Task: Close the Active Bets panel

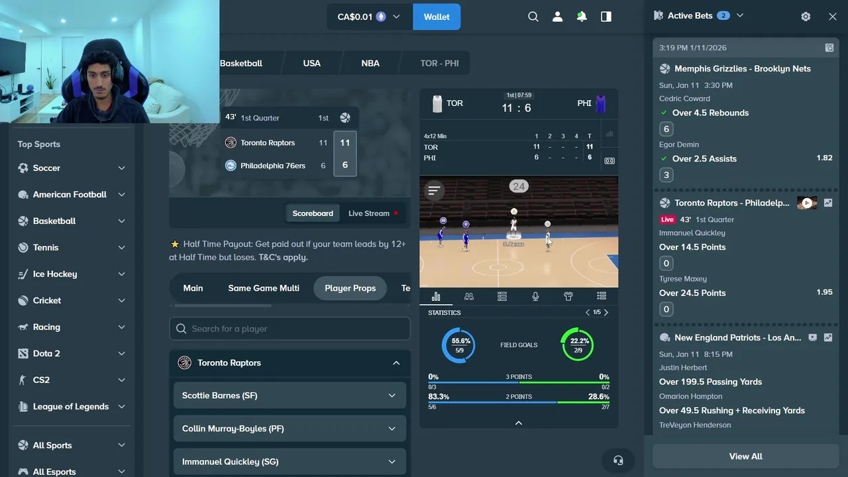Action: pos(833,17)
